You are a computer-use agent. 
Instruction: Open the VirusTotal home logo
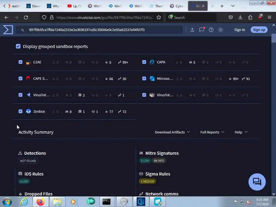click(8, 30)
